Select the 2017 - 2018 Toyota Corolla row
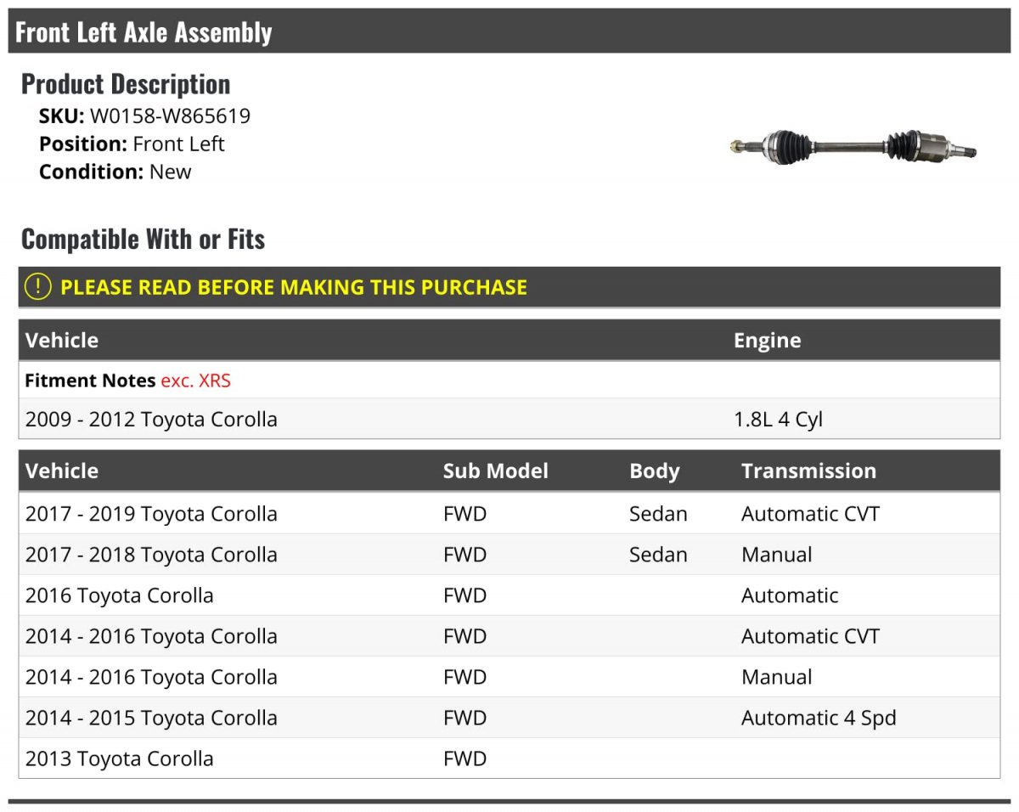Screen dimensions: 1019x812 coord(151,555)
